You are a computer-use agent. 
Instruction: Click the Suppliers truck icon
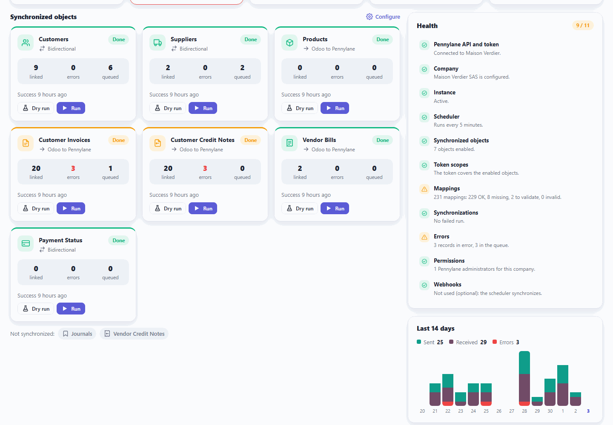click(x=158, y=43)
